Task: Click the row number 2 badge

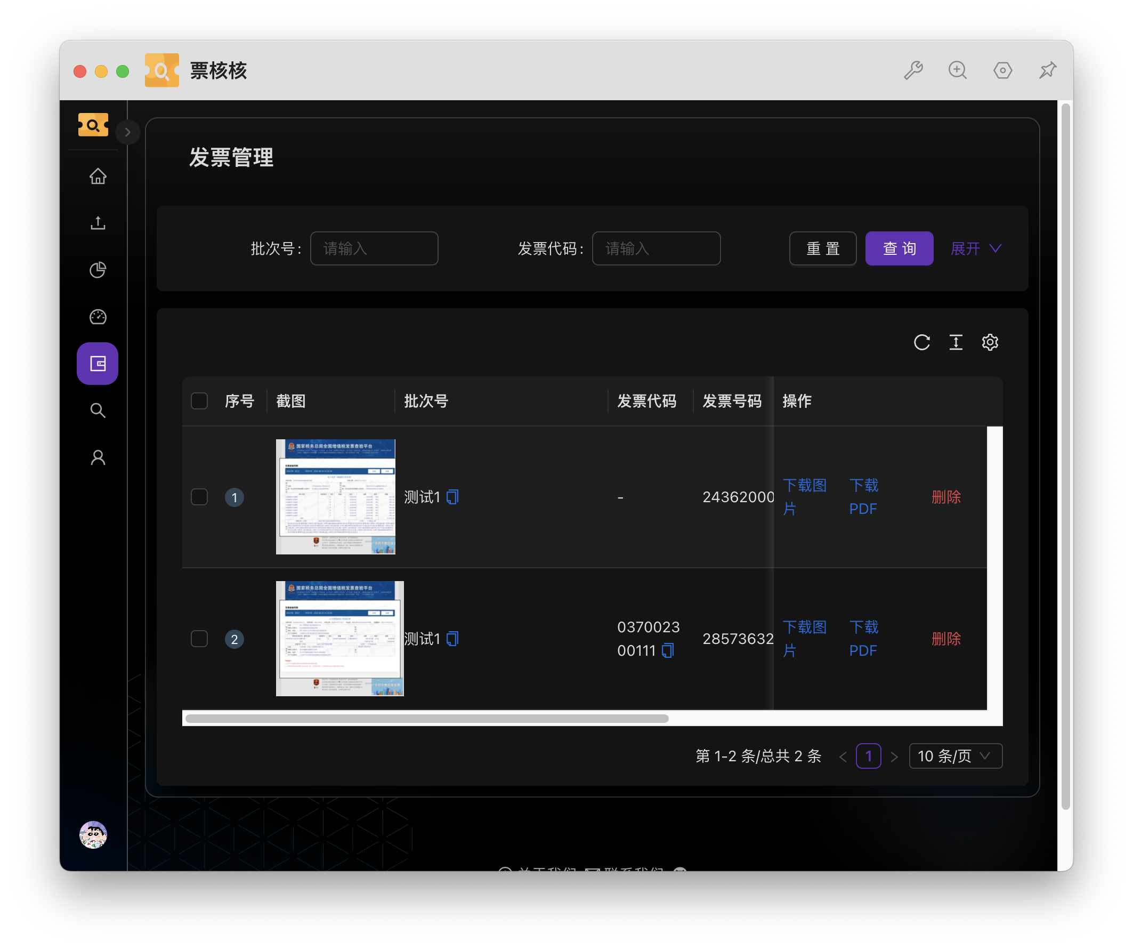Action: click(234, 639)
